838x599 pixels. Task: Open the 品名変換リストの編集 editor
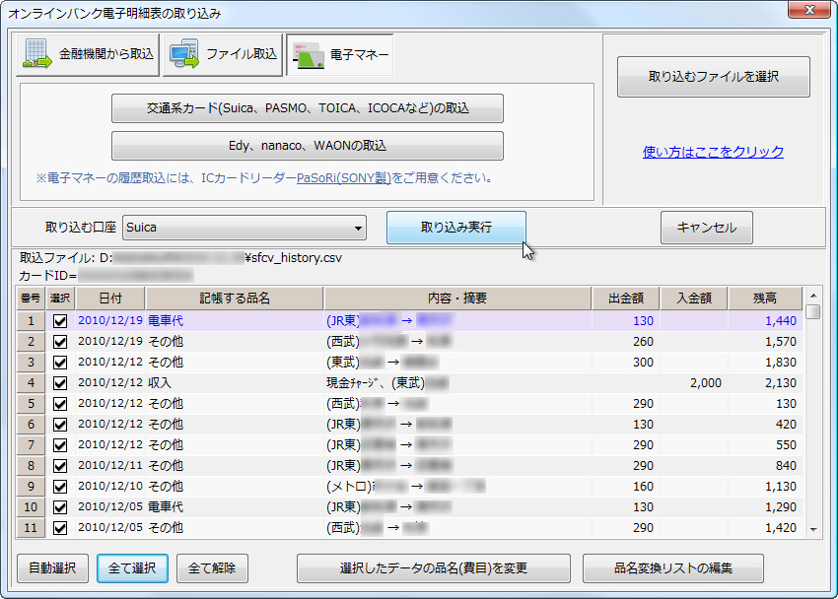[x=672, y=568]
